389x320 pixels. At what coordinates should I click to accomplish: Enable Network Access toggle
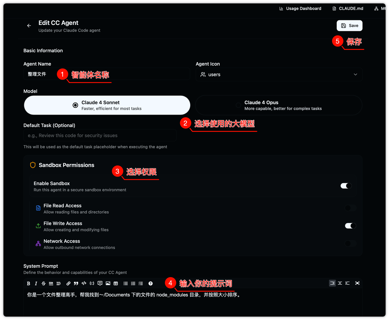click(350, 243)
